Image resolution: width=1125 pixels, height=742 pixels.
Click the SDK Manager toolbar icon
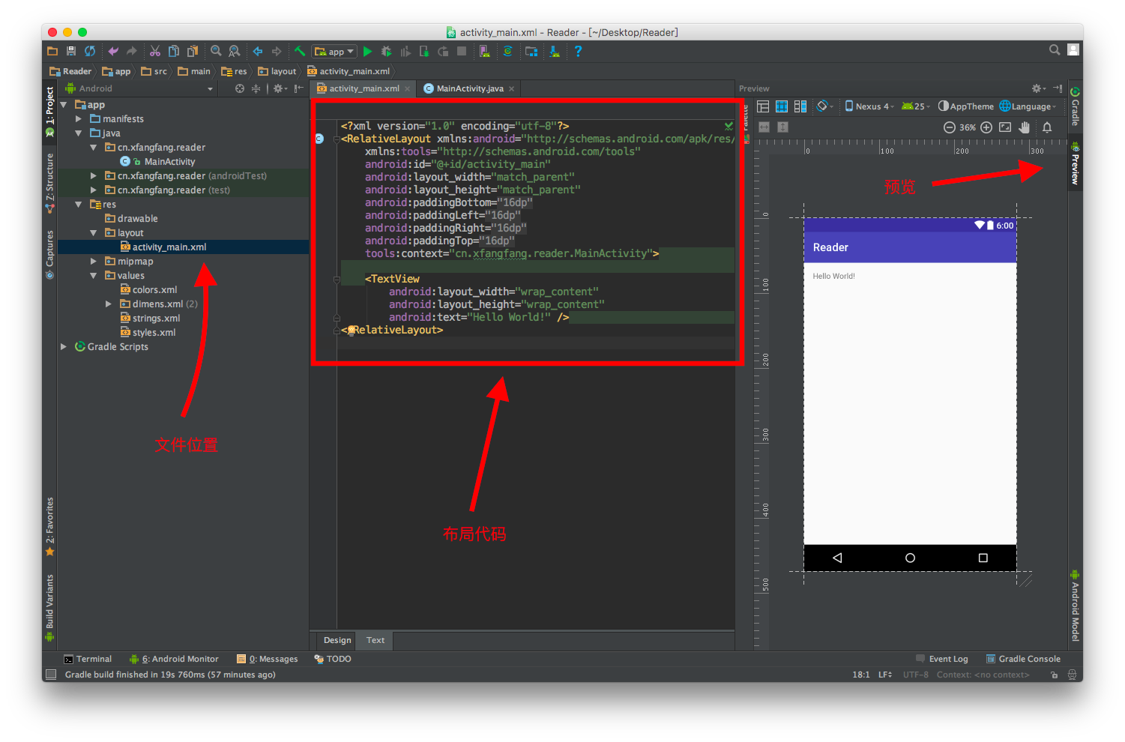click(x=555, y=51)
